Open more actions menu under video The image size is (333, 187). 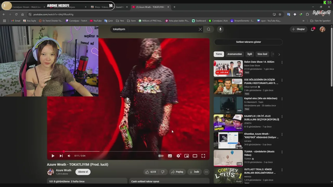point(206,172)
